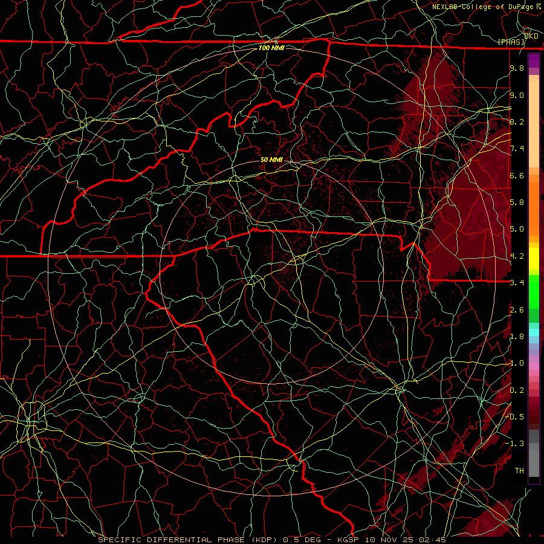Click the 1.0 scale value
This screenshot has height=544, width=544.
pos(517,363)
